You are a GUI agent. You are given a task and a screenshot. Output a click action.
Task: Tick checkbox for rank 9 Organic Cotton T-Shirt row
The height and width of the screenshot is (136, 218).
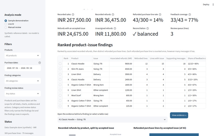point(60,106)
